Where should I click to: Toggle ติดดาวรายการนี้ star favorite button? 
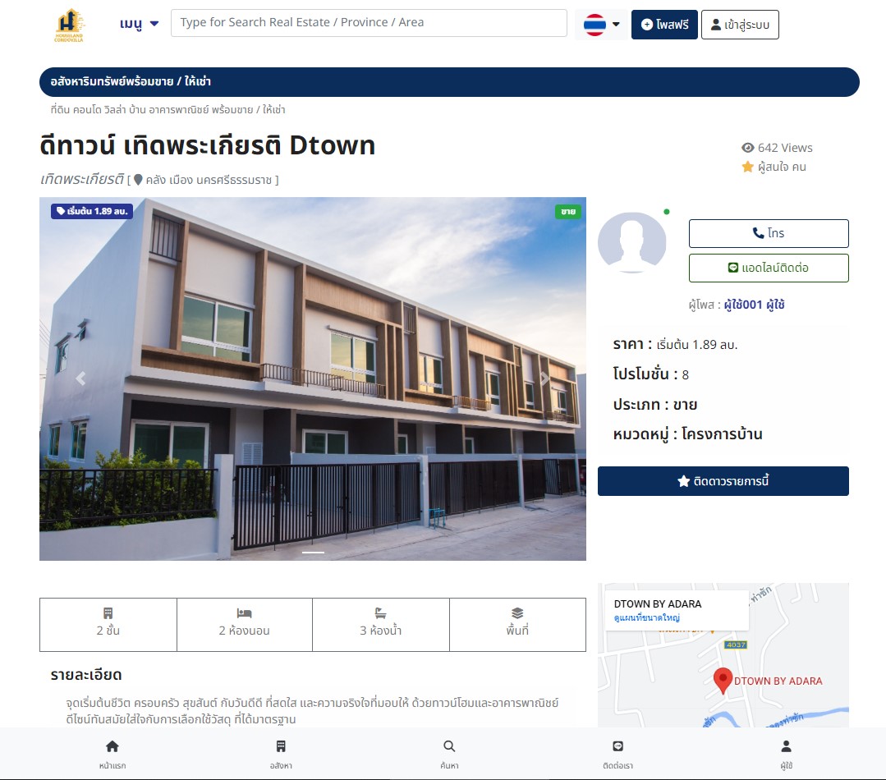[723, 481]
